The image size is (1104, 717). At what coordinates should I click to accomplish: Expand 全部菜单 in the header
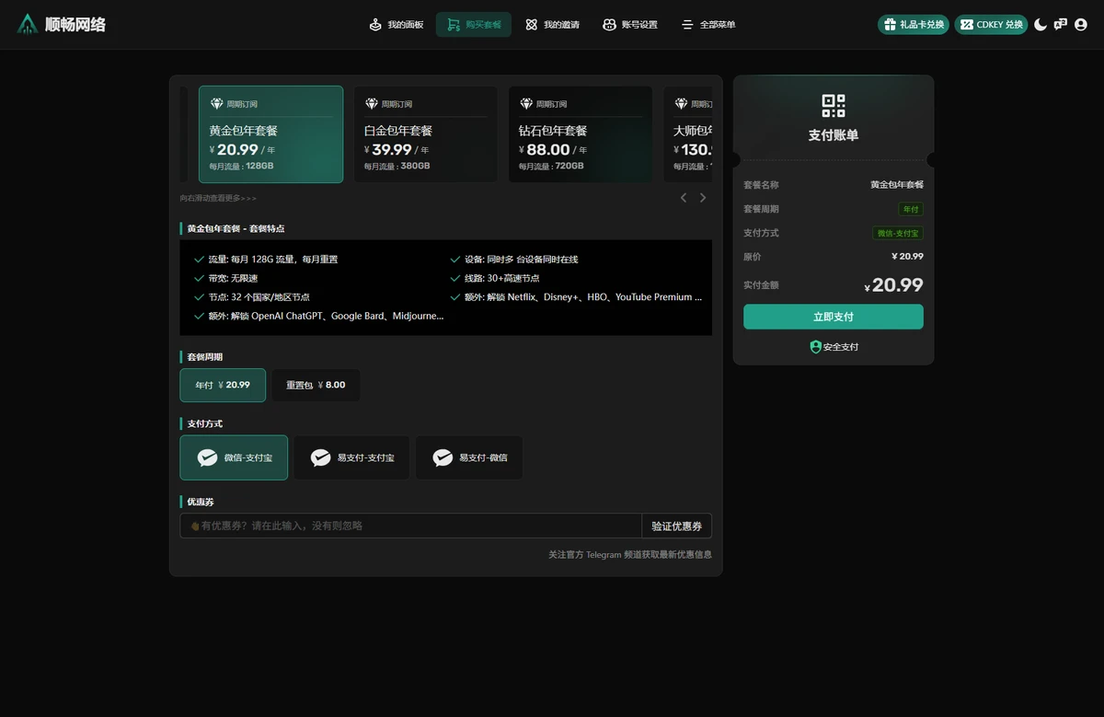[708, 25]
